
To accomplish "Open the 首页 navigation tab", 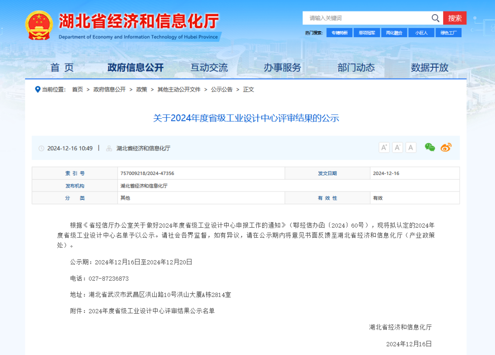I will [x=62, y=67].
